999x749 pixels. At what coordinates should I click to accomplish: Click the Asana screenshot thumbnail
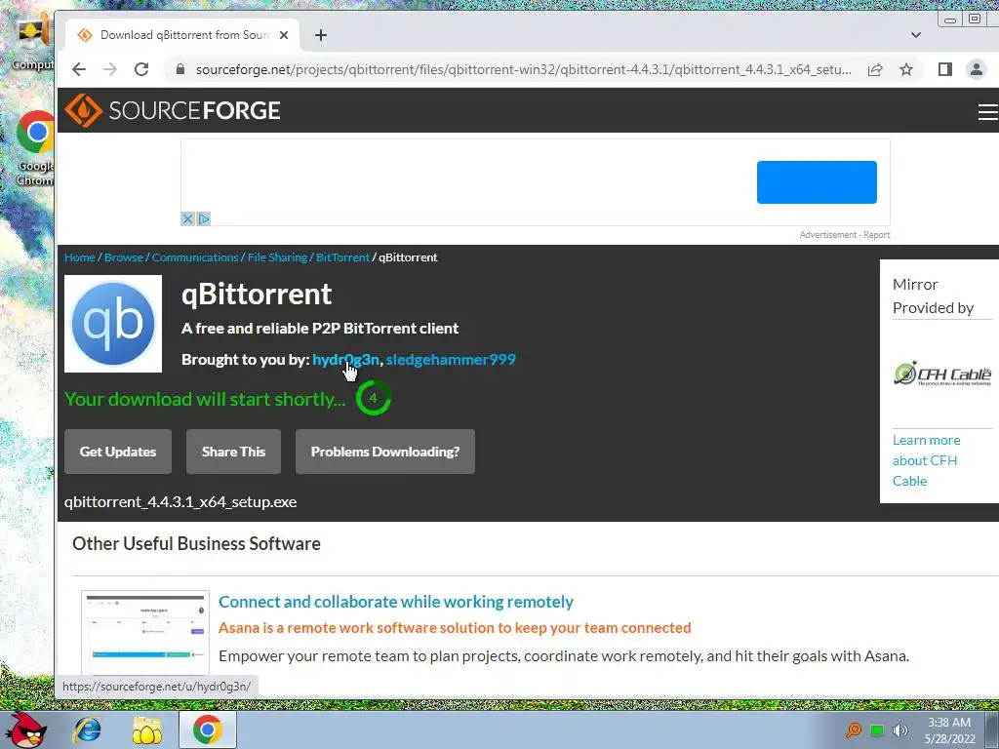[x=145, y=633]
